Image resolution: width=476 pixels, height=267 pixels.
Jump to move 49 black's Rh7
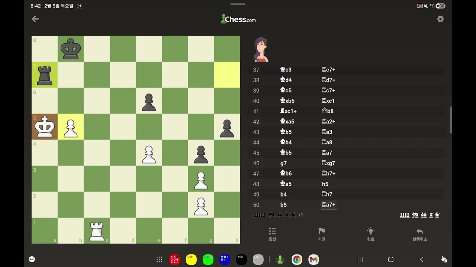[327, 194]
